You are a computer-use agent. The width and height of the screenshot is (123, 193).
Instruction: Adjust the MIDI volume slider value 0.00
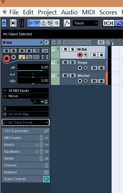pos(33,67)
